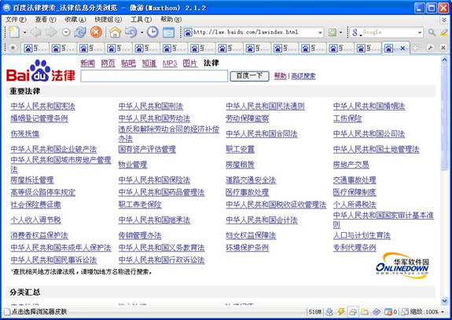Expand the dropdown arrow next to the new page icon
The width and height of the screenshot is (452, 320).
click(x=25, y=32)
